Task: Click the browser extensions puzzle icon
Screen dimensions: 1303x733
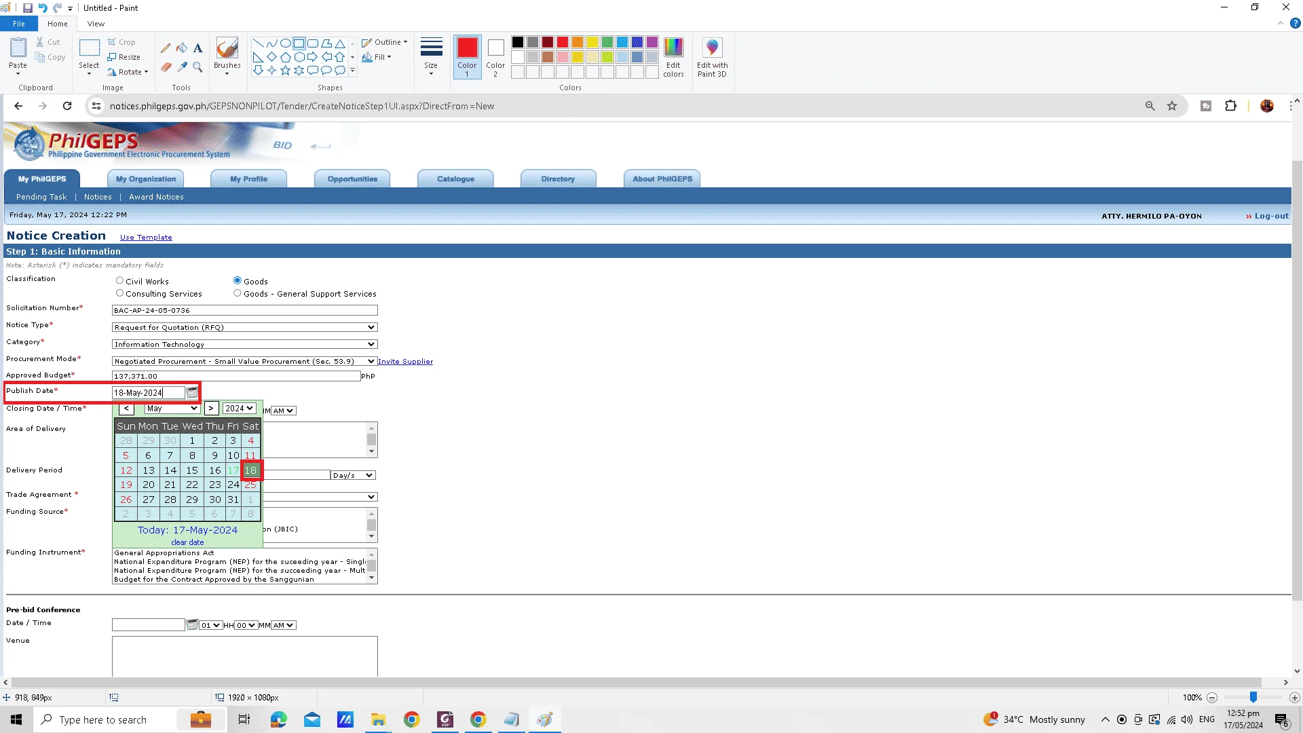Action: [x=1230, y=106]
